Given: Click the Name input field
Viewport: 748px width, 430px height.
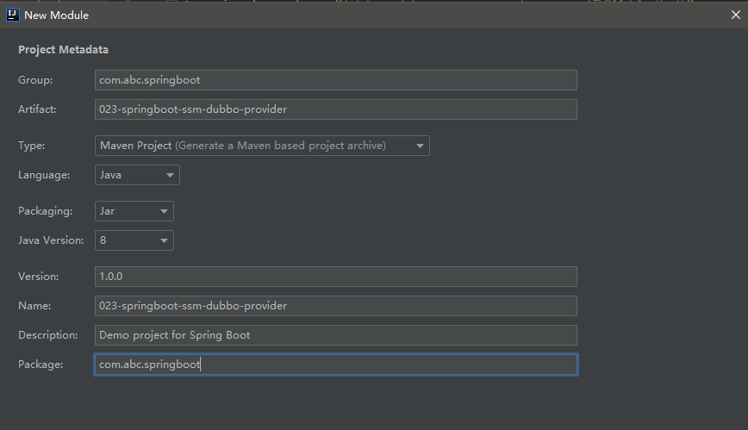Looking at the screenshot, I should point(335,306).
